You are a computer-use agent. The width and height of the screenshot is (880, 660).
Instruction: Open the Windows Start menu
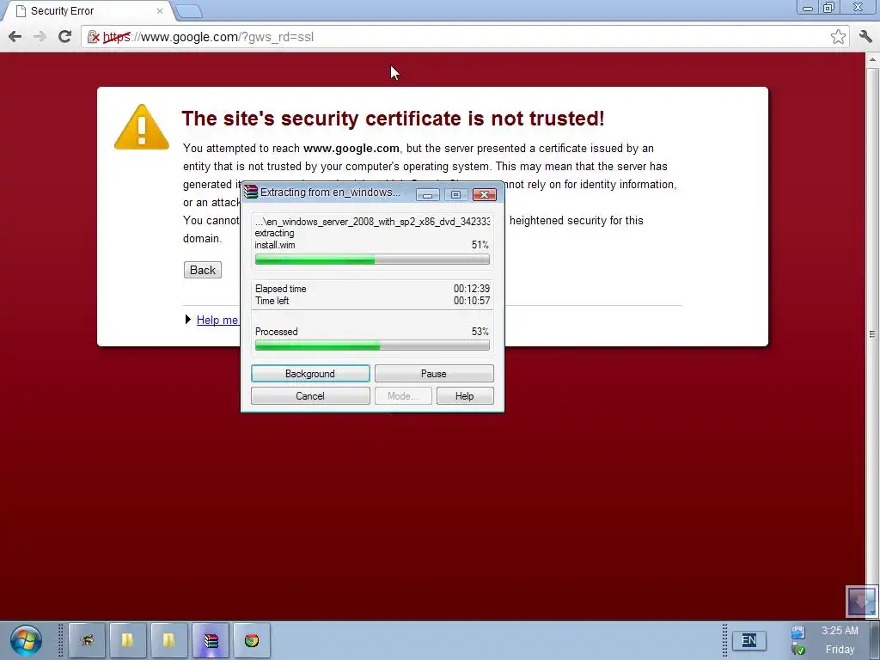tap(26, 640)
